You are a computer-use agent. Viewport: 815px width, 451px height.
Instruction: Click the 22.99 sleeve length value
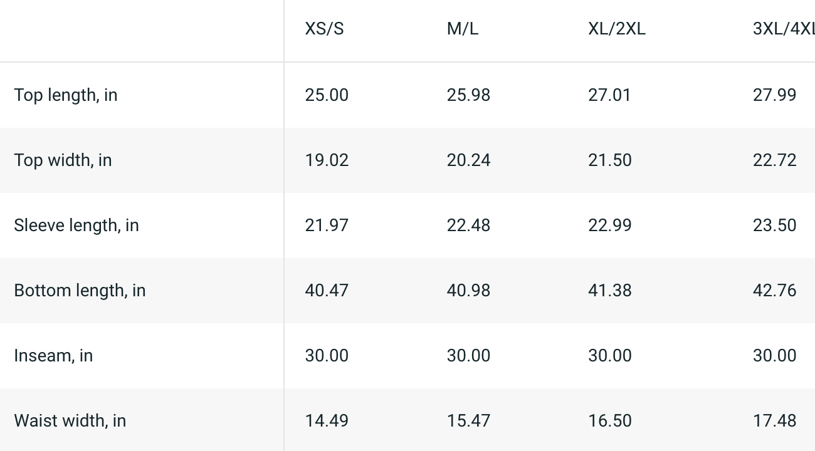point(609,225)
